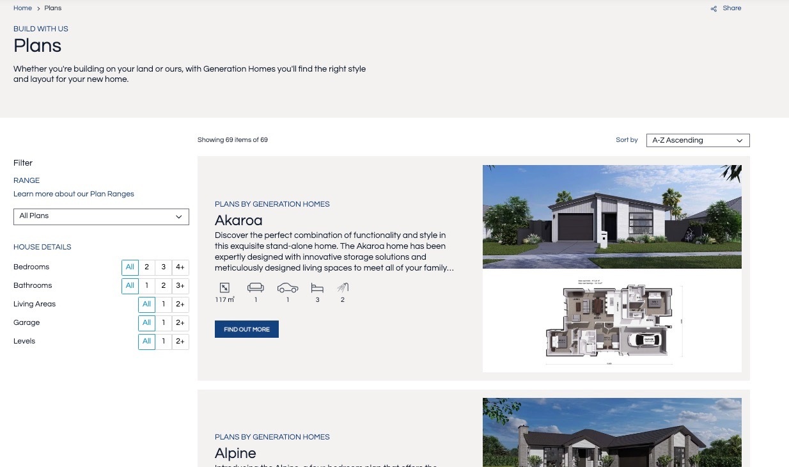
Task: Click the living areas sofa icon on Akaroa
Action: 256,288
